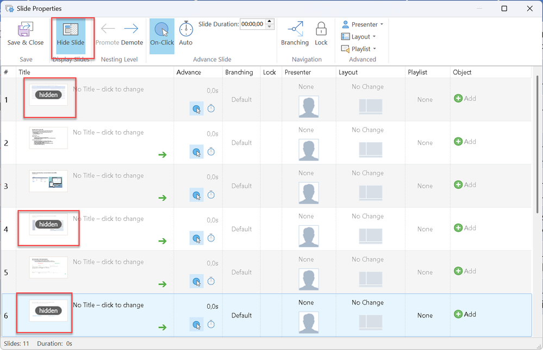Increase Slide Duration with up stepper

(x=270, y=22)
